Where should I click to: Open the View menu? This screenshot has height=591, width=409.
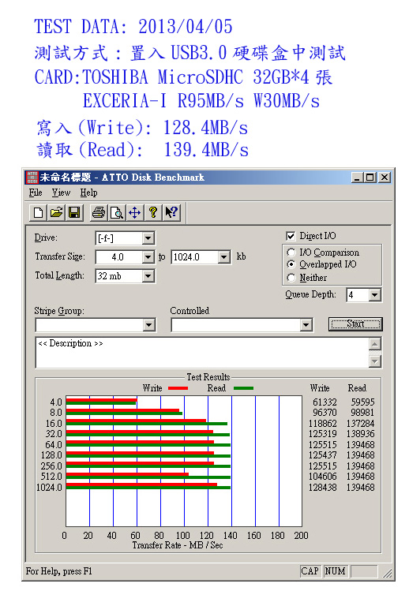click(x=61, y=193)
